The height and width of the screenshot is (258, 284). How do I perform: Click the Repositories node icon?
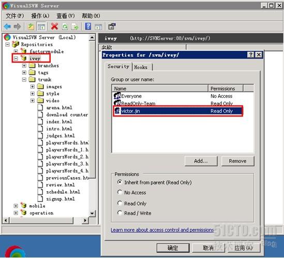click(x=16, y=44)
